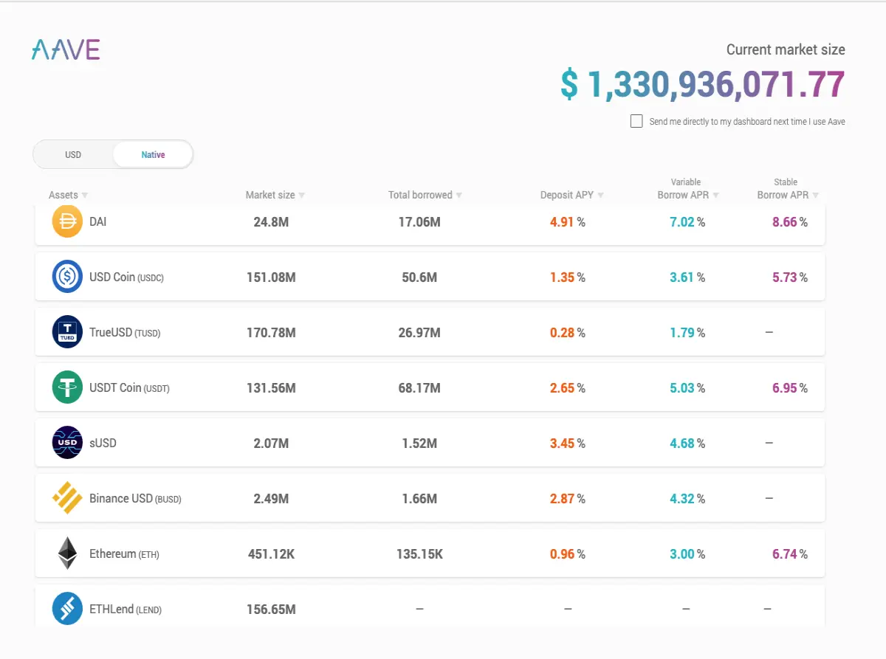Sort the list by Market size
Screen dimensions: 886x659
point(275,195)
